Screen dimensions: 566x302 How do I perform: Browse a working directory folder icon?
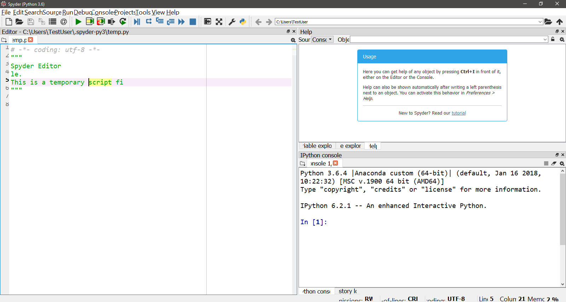[548, 22]
